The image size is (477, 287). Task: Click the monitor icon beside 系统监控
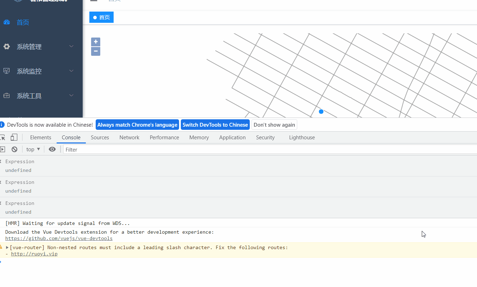click(6, 71)
